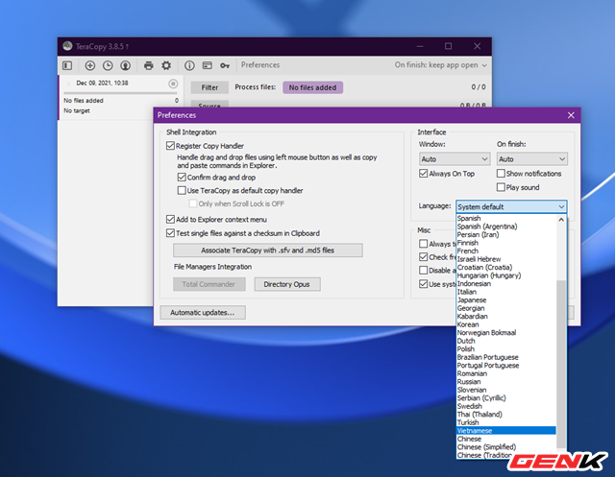Select Serbian (Cyrillic) language
Image resolution: width=615 pixels, height=477 pixels.
coord(506,398)
